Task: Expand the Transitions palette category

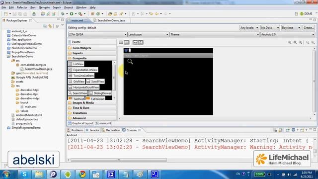Action: pyautogui.click(x=91, y=113)
